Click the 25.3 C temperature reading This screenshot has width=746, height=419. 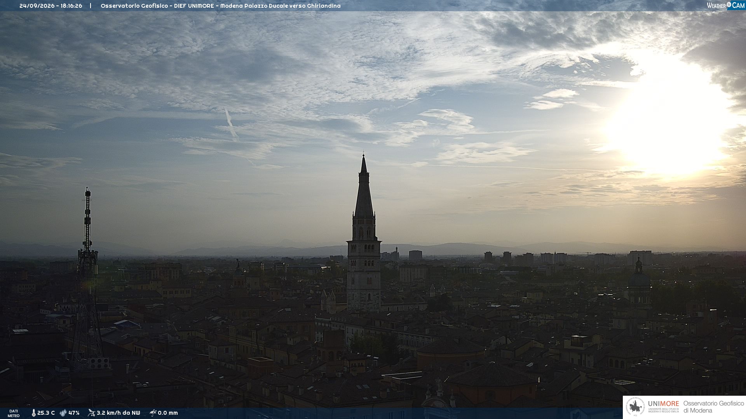click(x=46, y=413)
